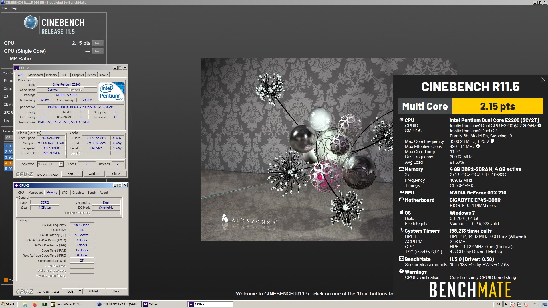Click verified shield beside Max Effective Clock
Screen dimensions: 548x308
[478, 146]
